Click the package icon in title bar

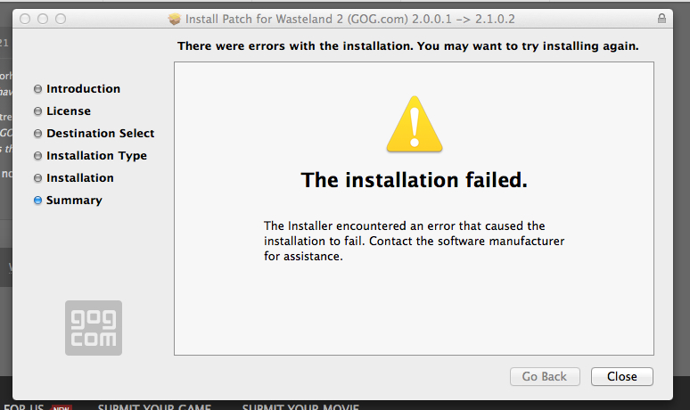[174, 19]
